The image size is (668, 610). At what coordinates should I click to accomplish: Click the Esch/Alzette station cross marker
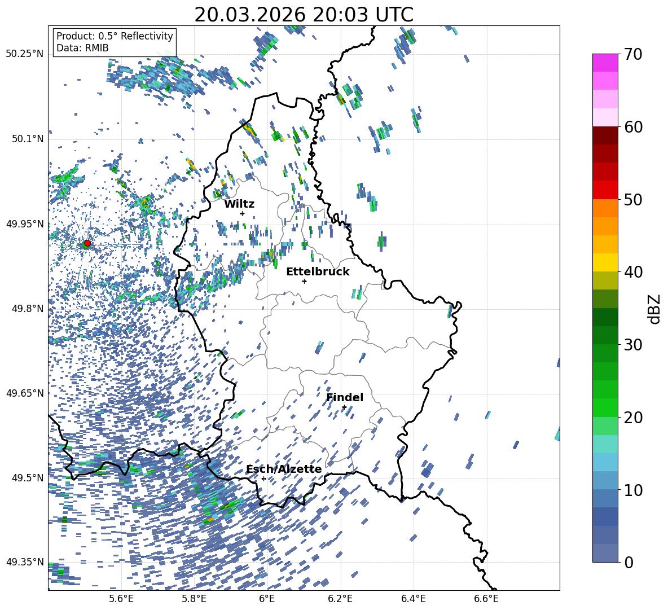[263, 479]
